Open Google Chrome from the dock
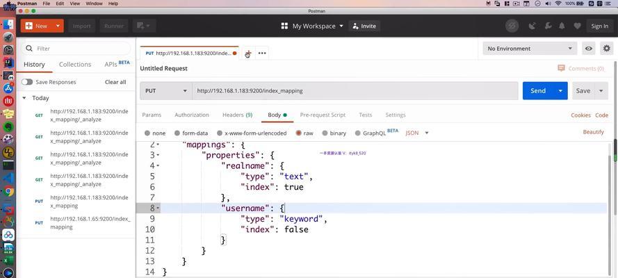 tap(8, 191)
